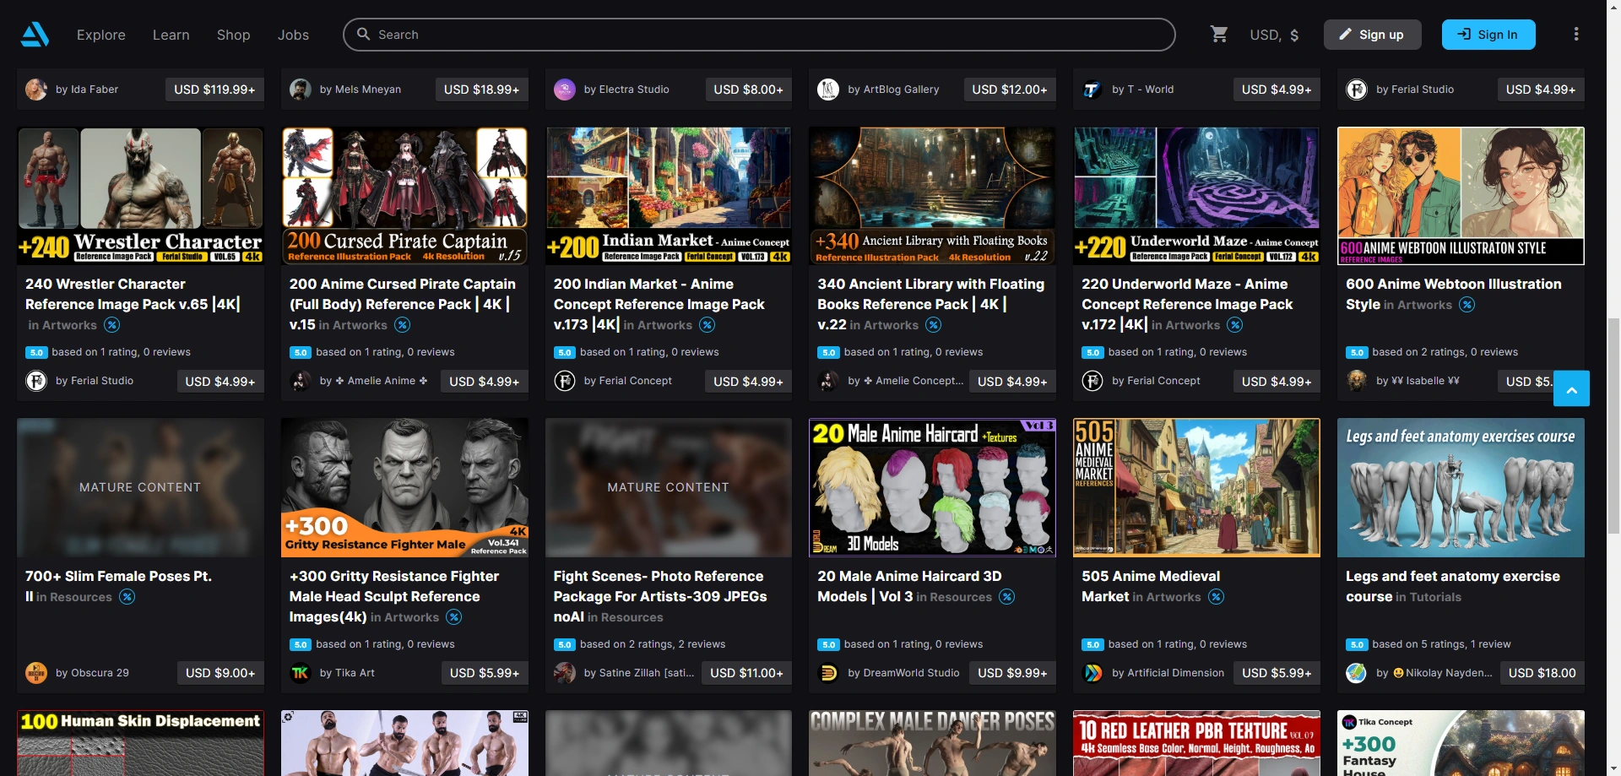Click the Sign In button
The width and height of the screenshot is (1621, 776).
coord(1488,35)
